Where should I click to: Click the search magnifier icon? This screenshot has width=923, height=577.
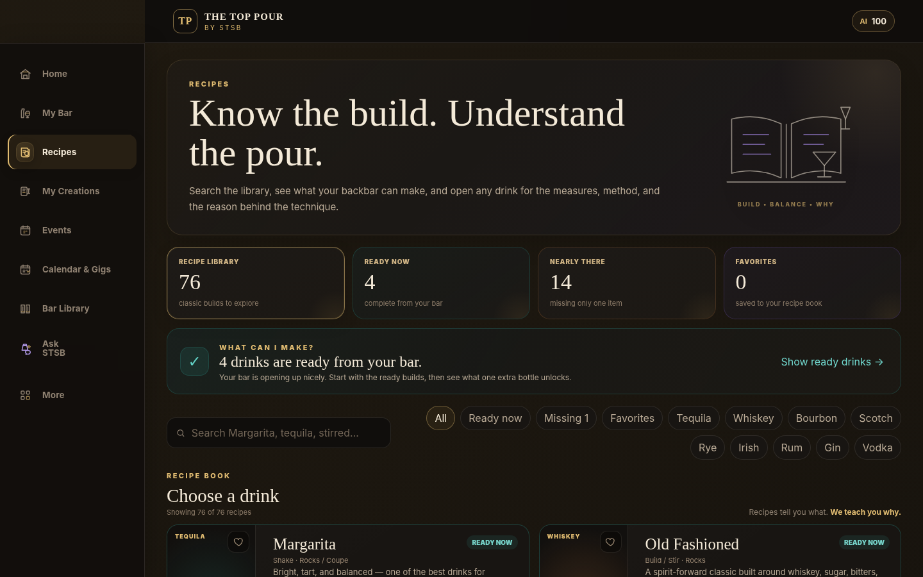coord(181,433)
